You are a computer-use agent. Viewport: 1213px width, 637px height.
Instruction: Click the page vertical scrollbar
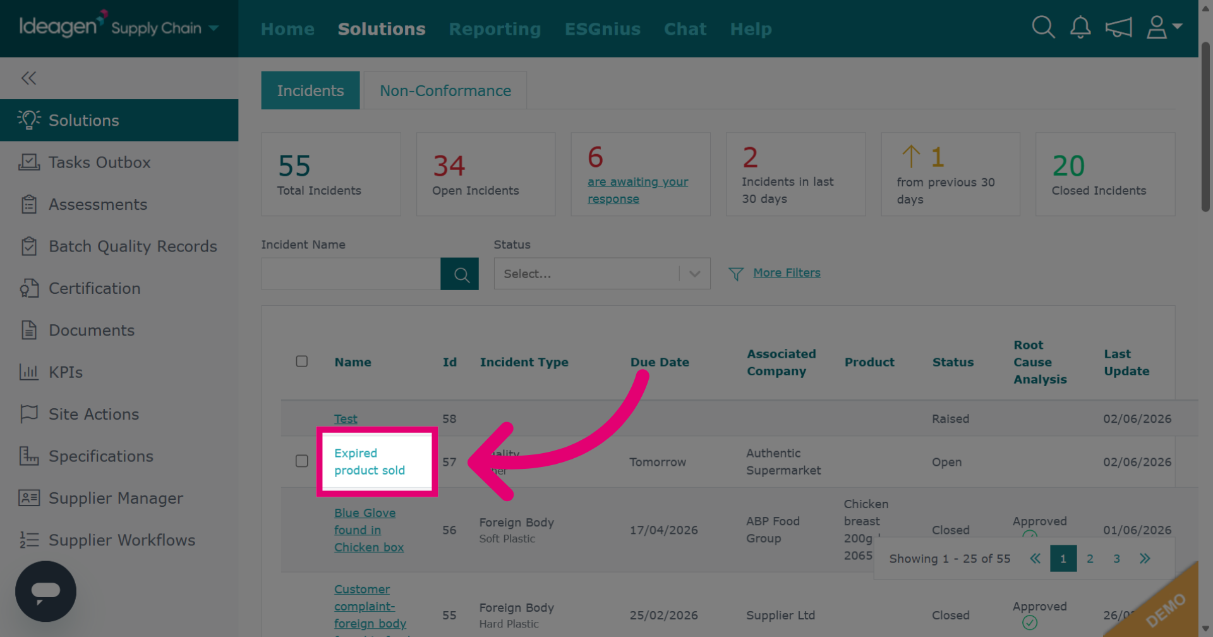click(1205, 126)
